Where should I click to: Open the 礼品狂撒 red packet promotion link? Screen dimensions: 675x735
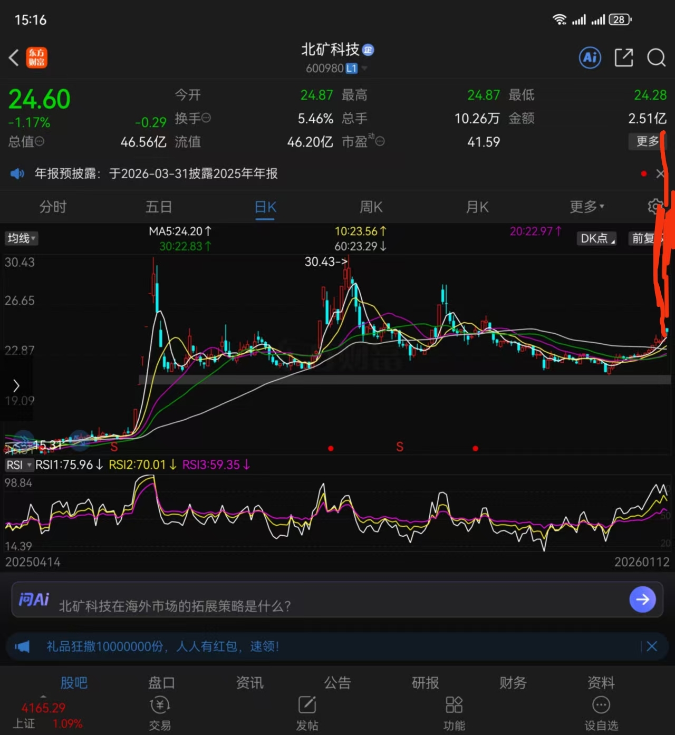point(163,646)
